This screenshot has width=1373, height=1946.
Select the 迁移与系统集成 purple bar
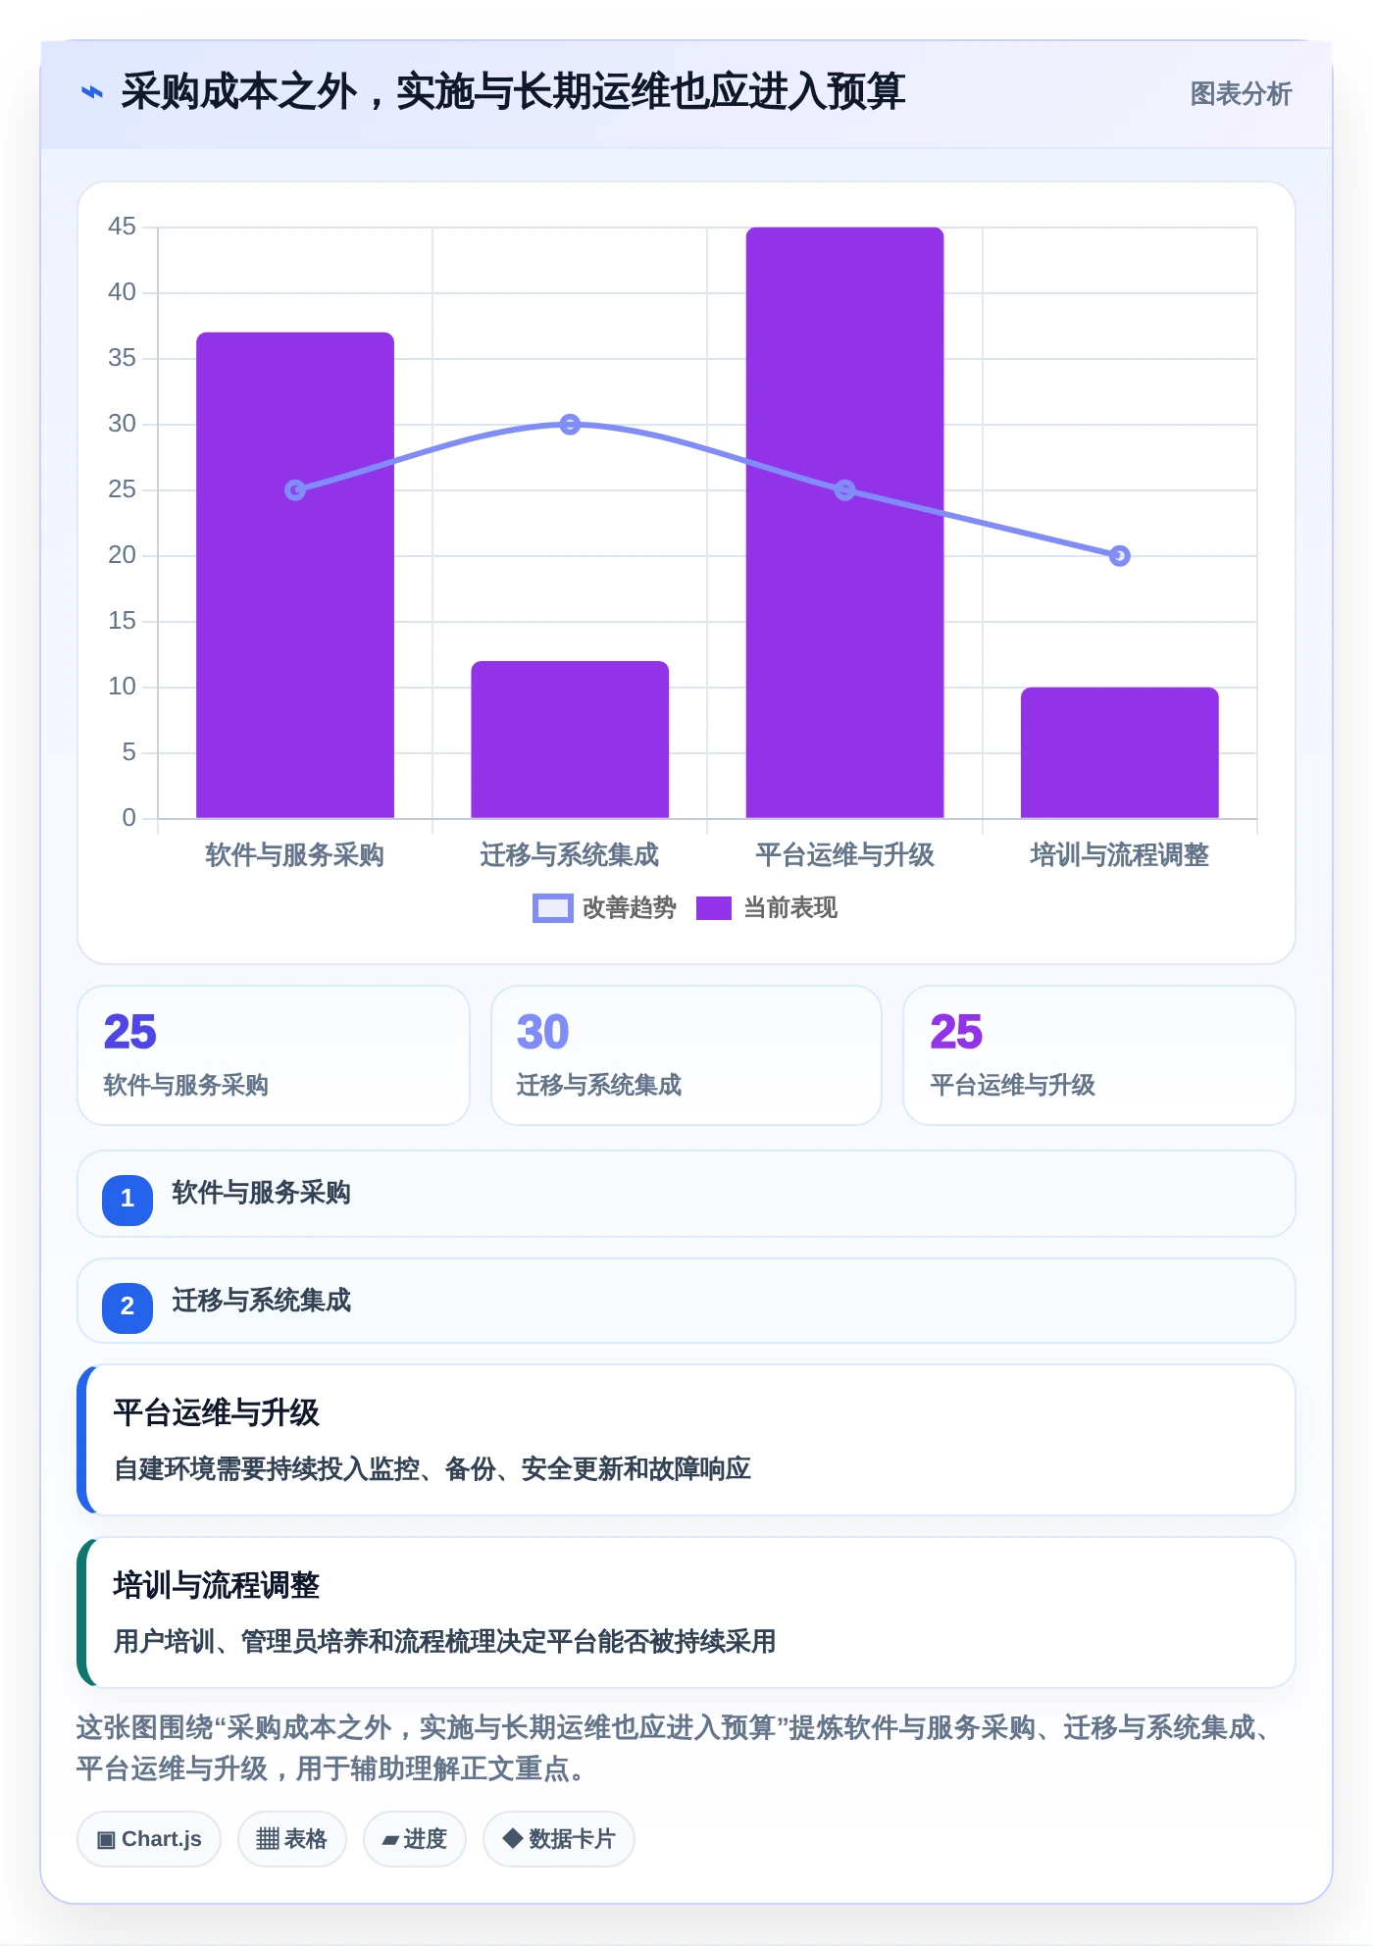coord(570,740)
